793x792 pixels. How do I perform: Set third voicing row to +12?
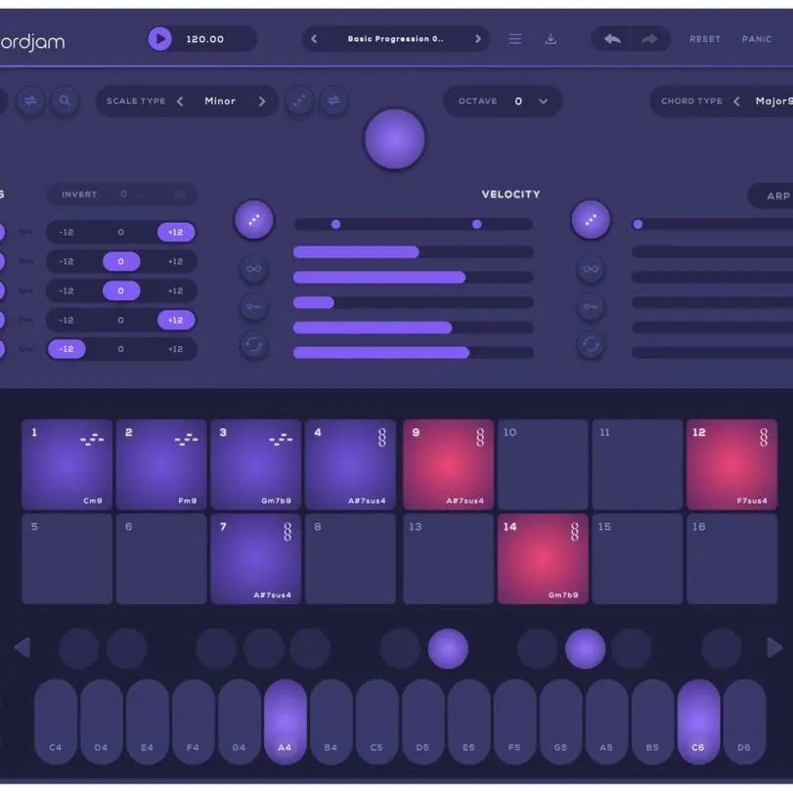(x=175, y=290)
